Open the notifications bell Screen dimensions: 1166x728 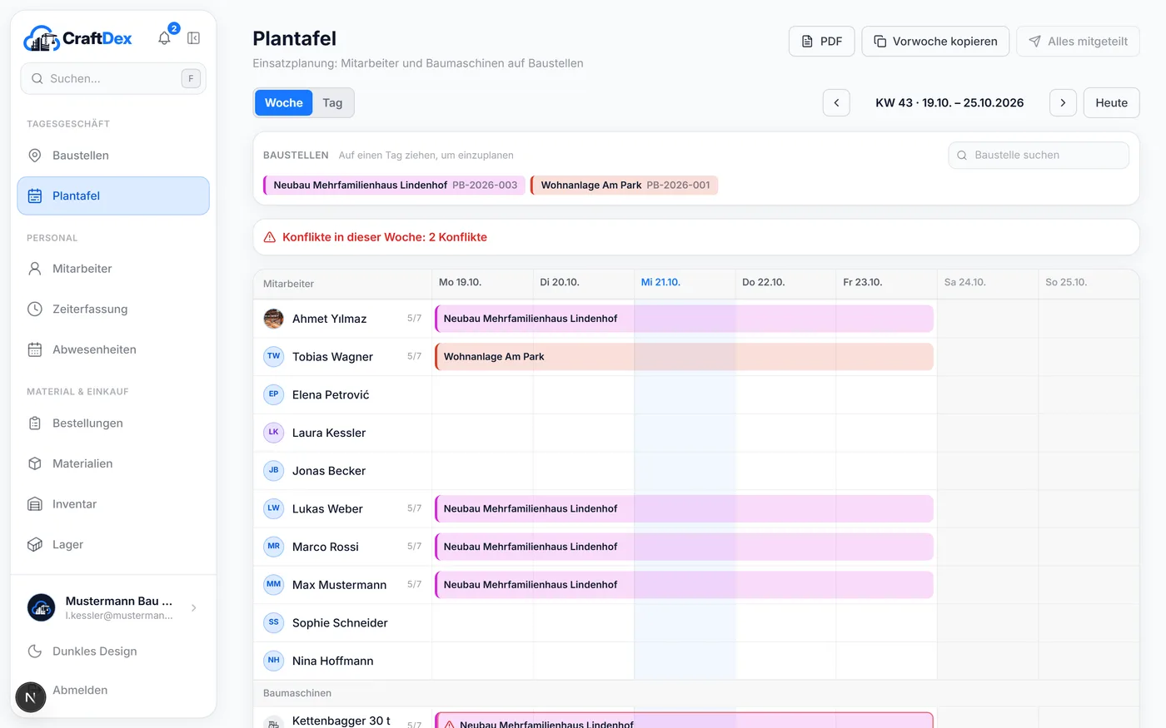[165, 38]
